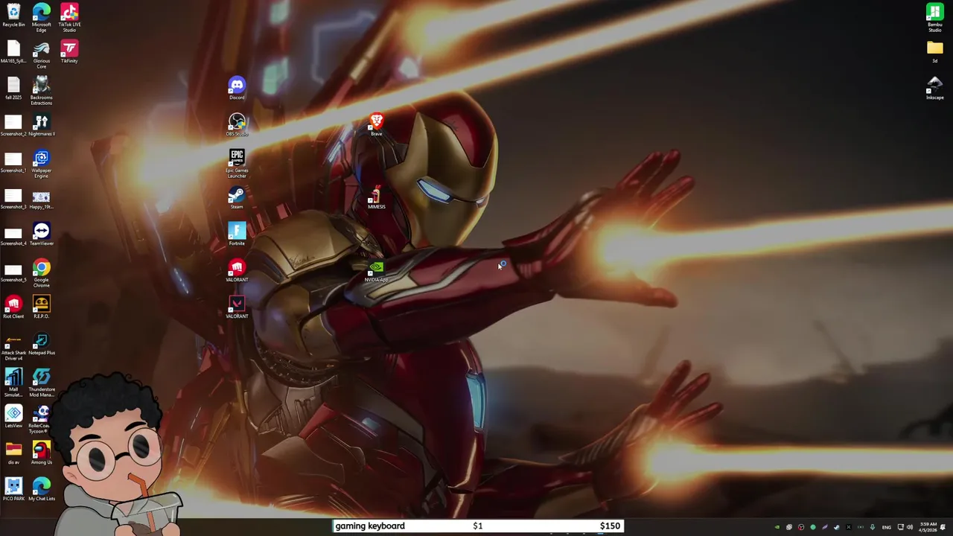This screenshot has width=953, height=536.
Task: Select RollerCoaster Tycoon shortcut
Action: click(42, 419)
